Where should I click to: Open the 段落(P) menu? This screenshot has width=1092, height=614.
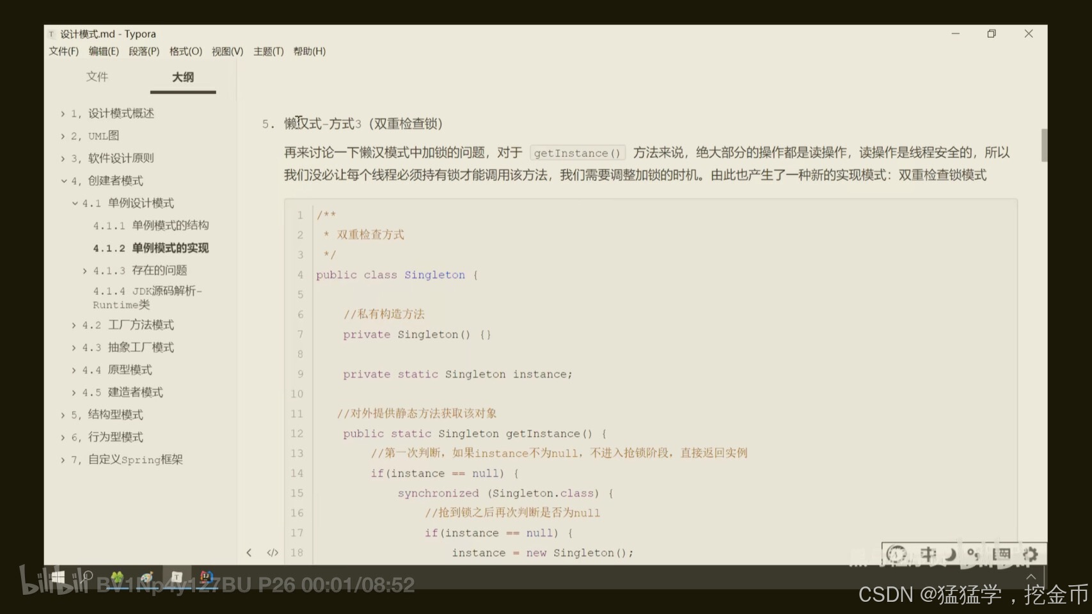144,51
